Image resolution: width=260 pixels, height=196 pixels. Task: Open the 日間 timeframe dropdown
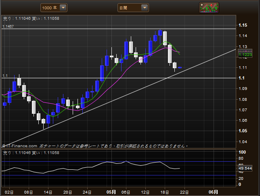point(133,8)
